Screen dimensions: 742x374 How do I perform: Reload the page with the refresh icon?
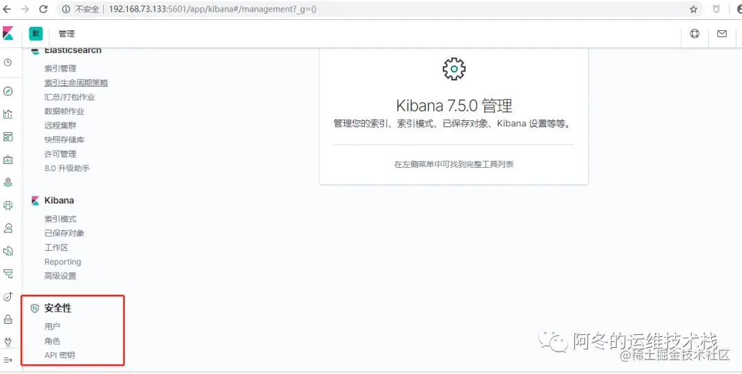click(43, 9)
